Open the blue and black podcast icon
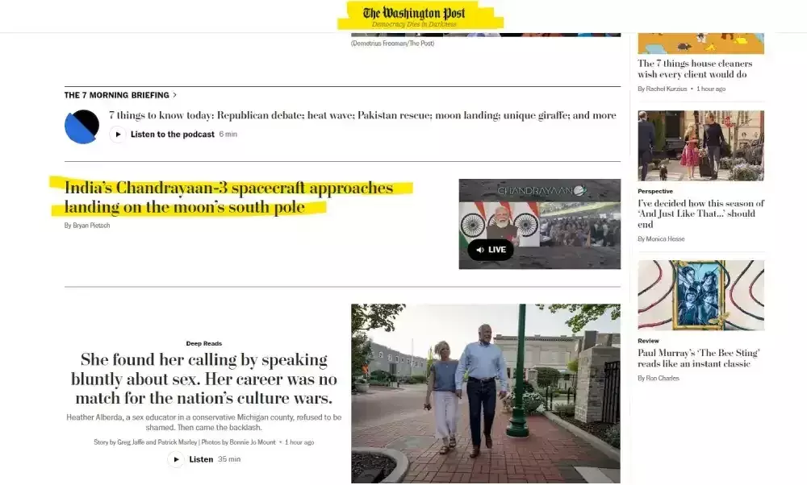Viewport: 807px width, 485px height. click(x=82, y=126)
